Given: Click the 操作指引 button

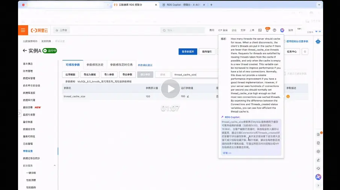Looking at the screenshot, I should coord(207,52).
